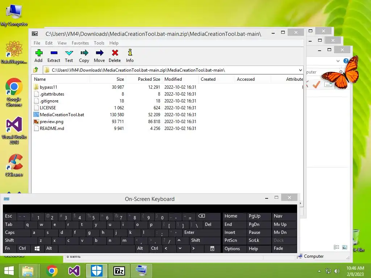The image size is (371, 278).
Task: Click the 7z icon in title bar
Action: [x=35, y=34]
